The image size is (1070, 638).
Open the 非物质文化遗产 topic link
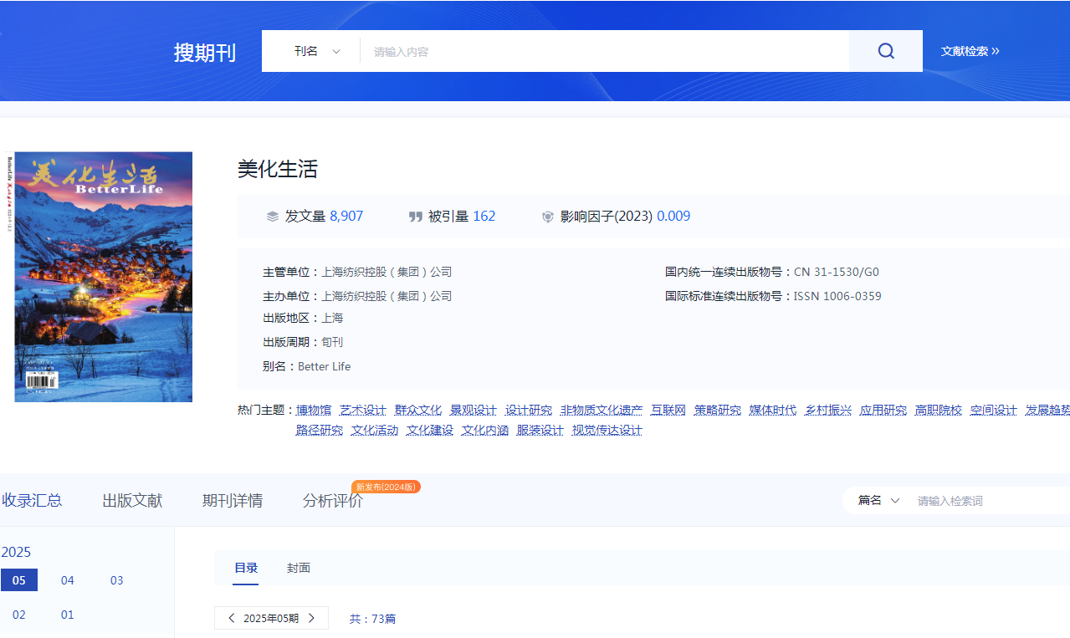pos(602,410)
